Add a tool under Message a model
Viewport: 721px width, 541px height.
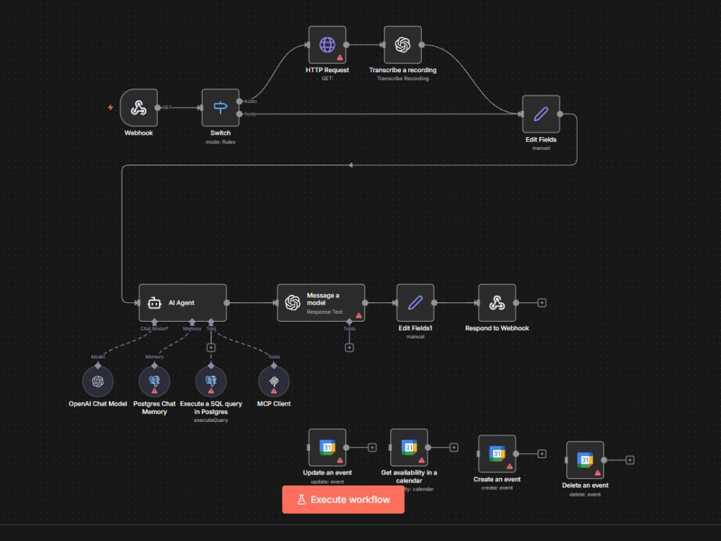(350, 348)
